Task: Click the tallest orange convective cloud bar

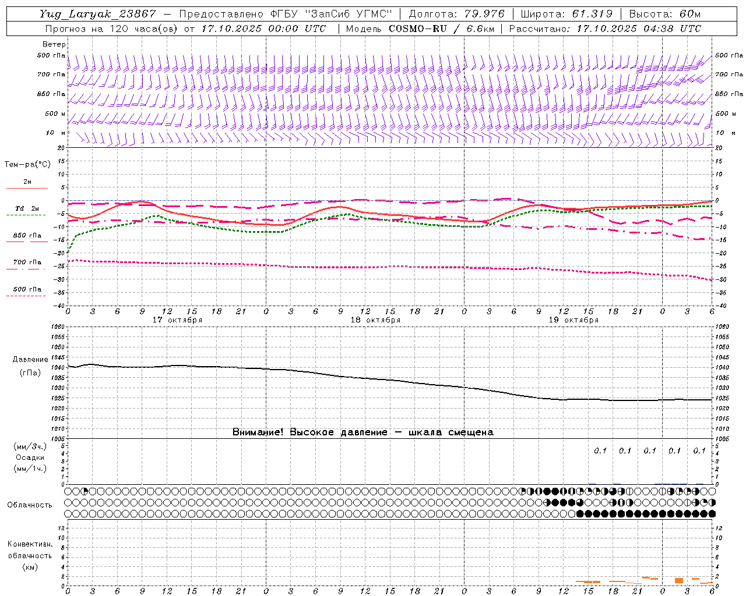Action: pyautogui.click(x=678, y=580)
